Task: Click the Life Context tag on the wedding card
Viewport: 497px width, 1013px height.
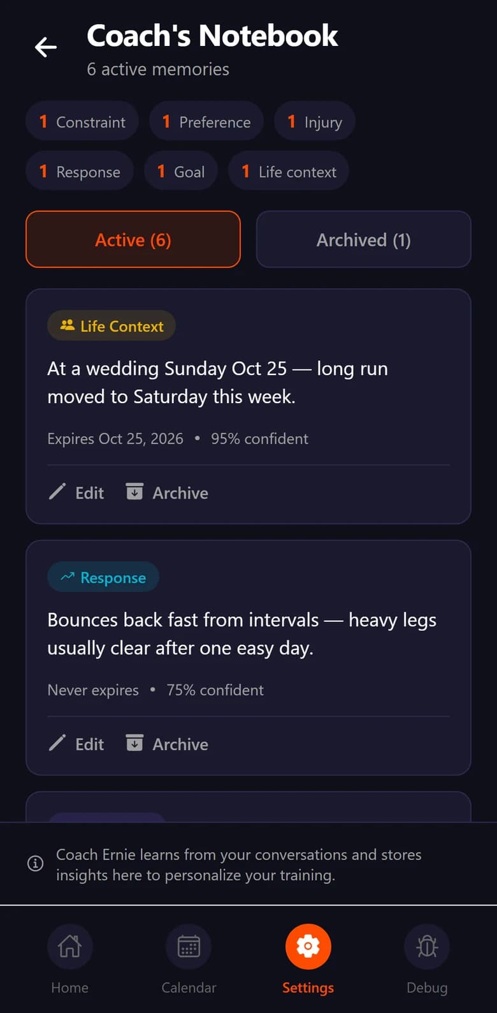Action: (112, 326)
